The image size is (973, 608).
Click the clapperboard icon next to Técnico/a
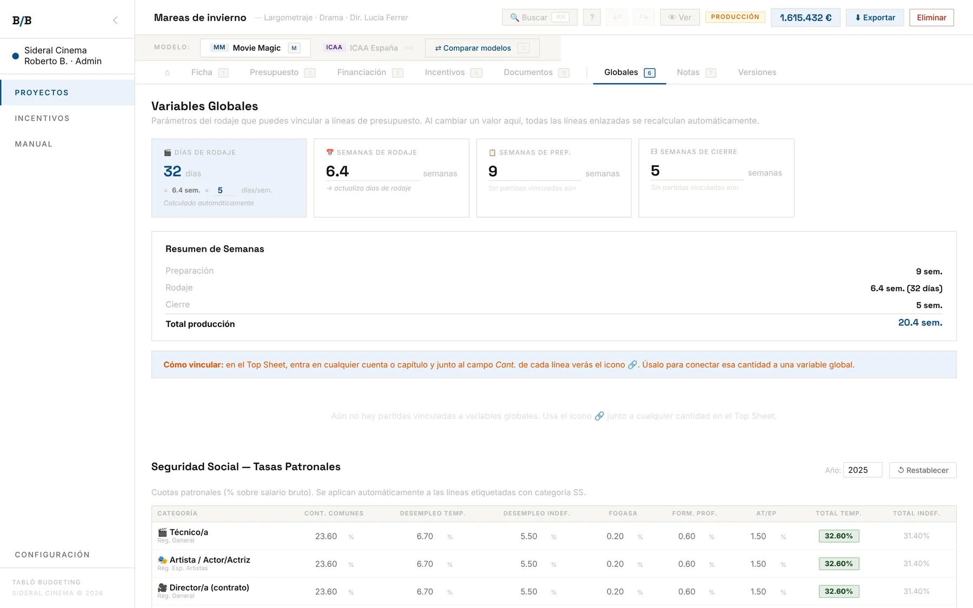tap(162, 532)
